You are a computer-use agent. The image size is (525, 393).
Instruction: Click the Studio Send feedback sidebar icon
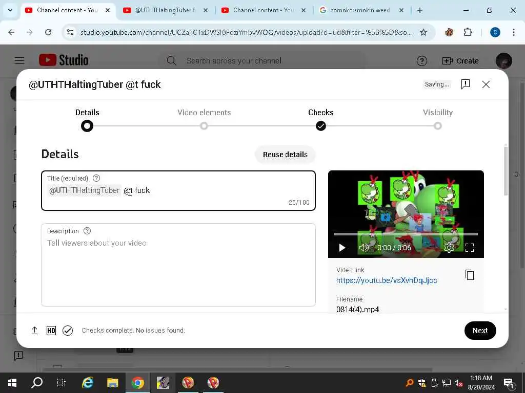(x=18, y=355)
